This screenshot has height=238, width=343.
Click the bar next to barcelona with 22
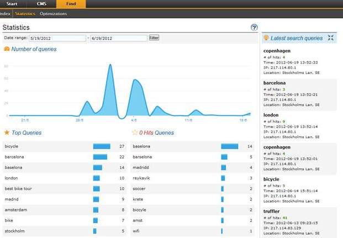101,157
